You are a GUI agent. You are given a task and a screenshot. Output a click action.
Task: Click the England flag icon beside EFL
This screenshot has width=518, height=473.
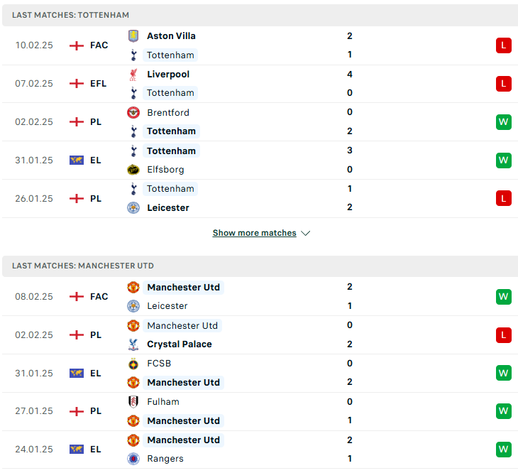[x=77, y=84]
